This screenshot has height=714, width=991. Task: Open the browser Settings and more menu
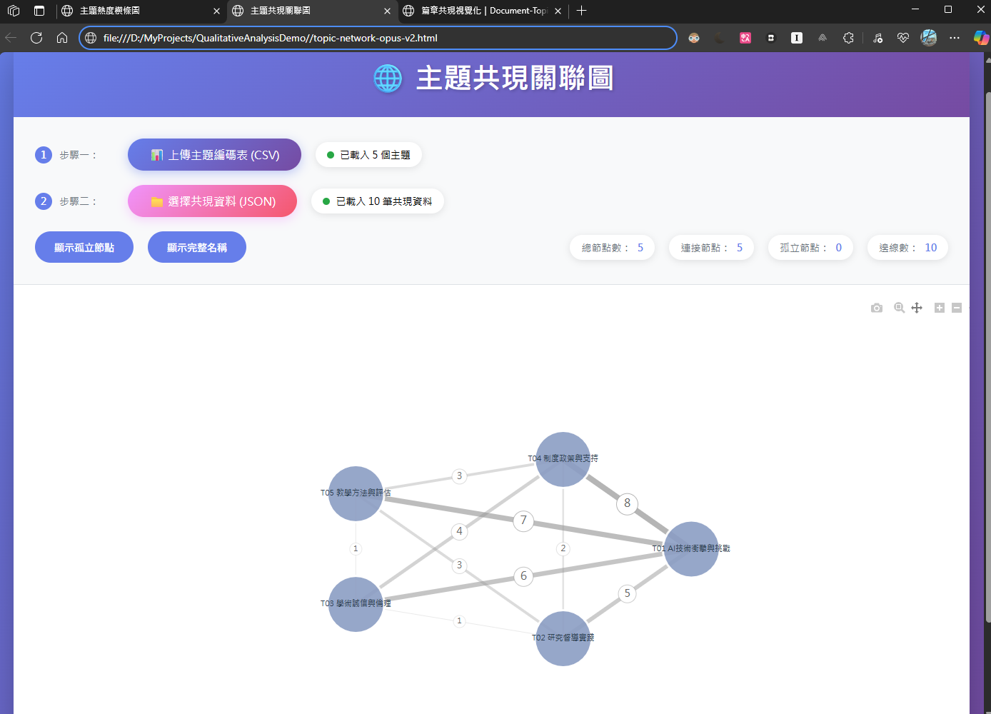point(955,37)
